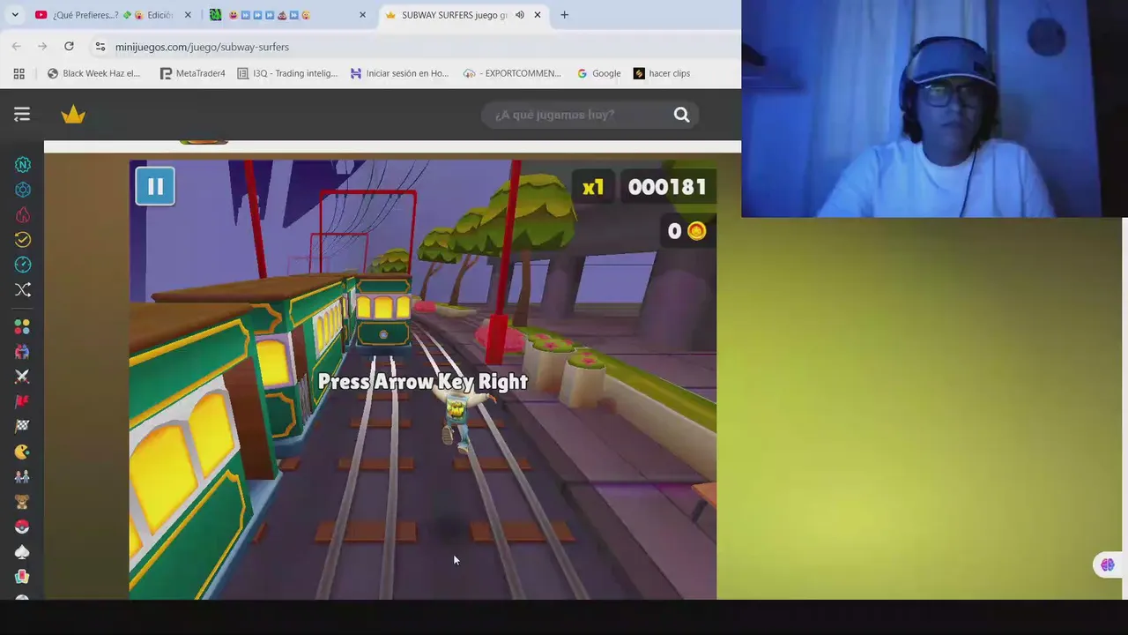This screenshot has height=635, width=1128.
Task: Open the two-player arm wrestling category icon
Action: click(22, 351)
